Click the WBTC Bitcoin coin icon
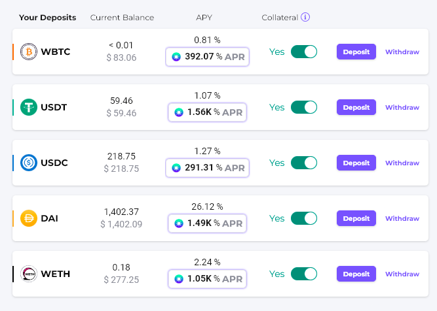Image resolution: width=437 pixels, height=311 pixels. (29, 52)
